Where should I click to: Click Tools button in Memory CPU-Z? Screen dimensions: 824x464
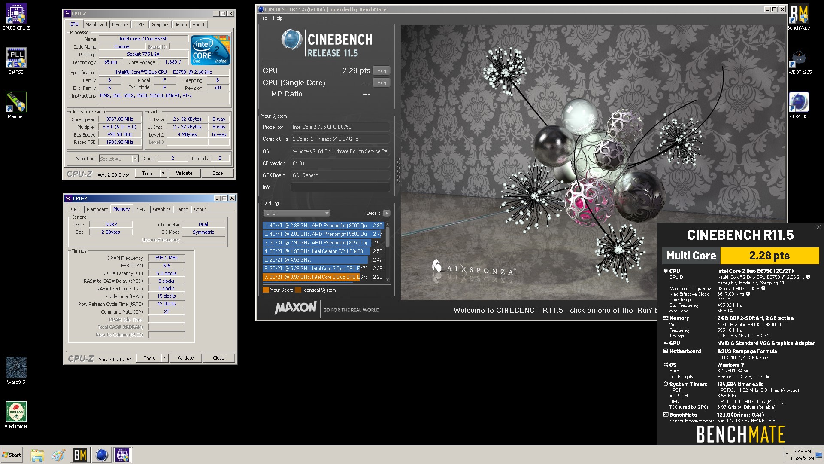tap(149, 358)
